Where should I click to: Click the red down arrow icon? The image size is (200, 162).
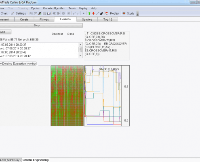tap(93, 13)
